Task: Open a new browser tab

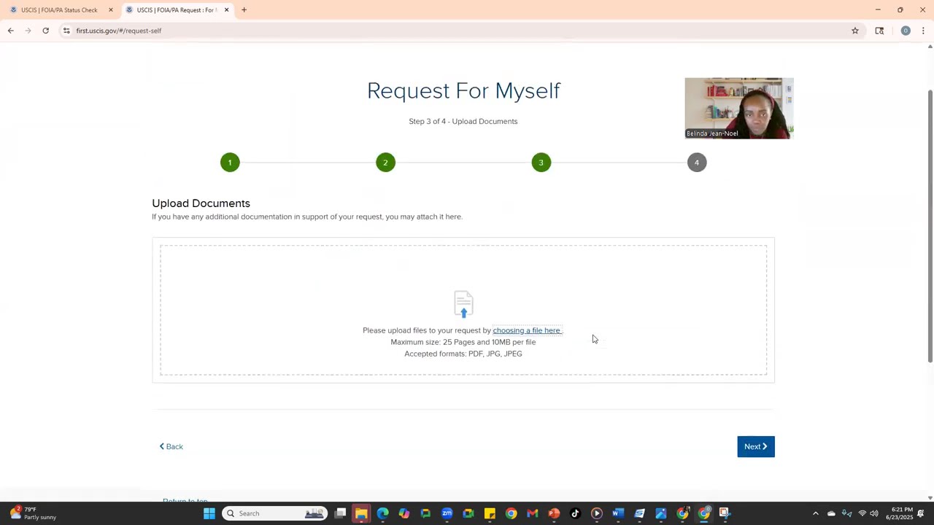Action: pos(244,10)
